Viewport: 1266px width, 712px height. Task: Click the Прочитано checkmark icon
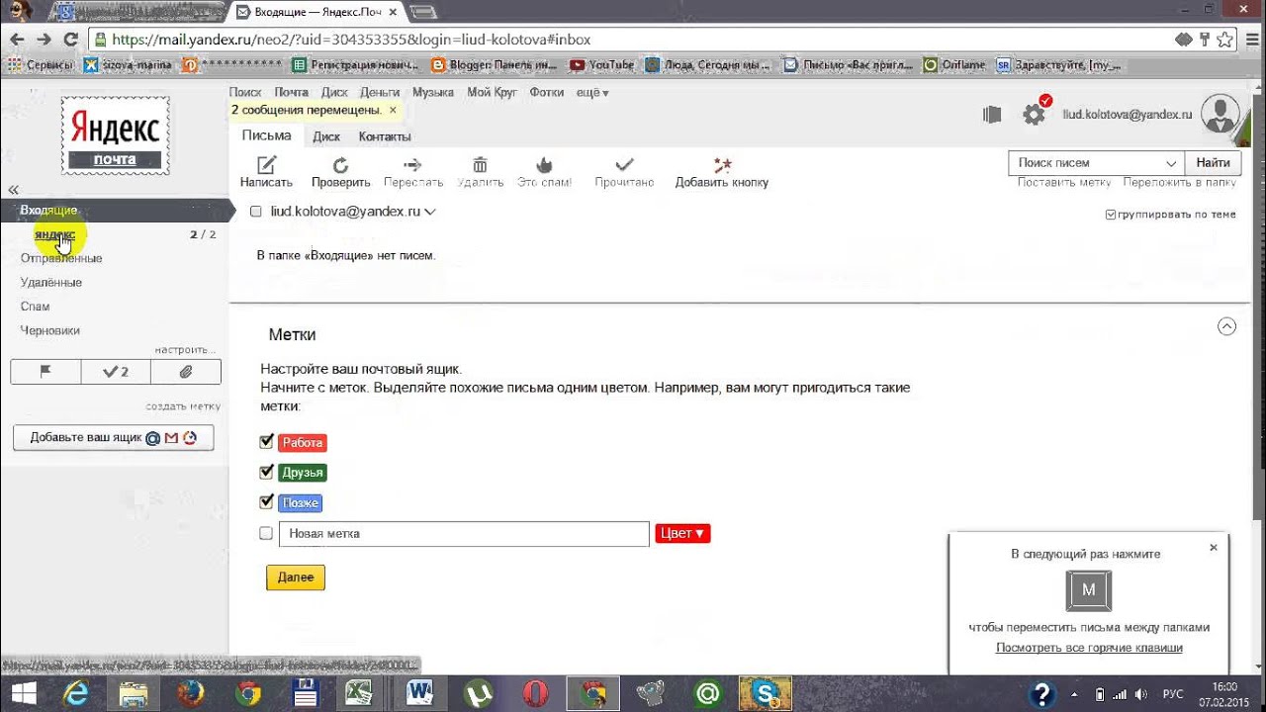click(624, 165)
